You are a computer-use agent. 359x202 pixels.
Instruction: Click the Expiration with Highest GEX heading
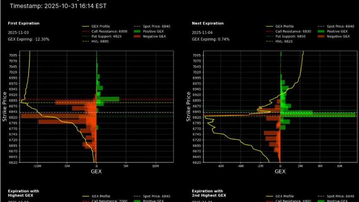(x=23, y=193)
